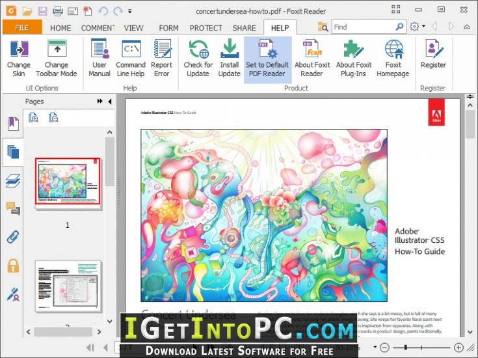478x358 pixels.
Task: Click the Print icon in quick toolbar
Action: [x=58, y=11]
